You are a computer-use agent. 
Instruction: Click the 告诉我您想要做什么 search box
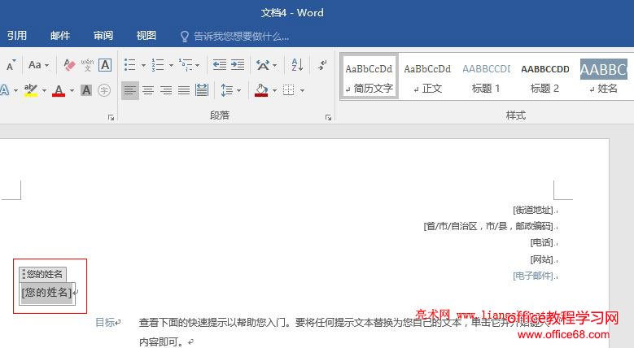pos(234,37)
